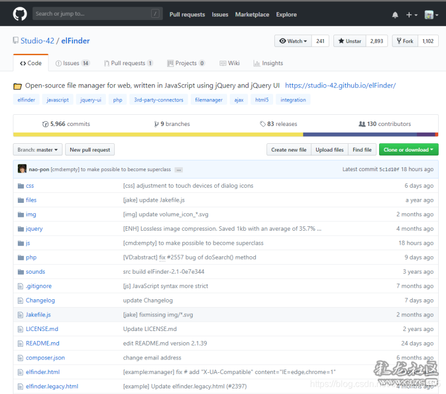
Task: Open the css folder icon
Action: (x=21, y=186)
